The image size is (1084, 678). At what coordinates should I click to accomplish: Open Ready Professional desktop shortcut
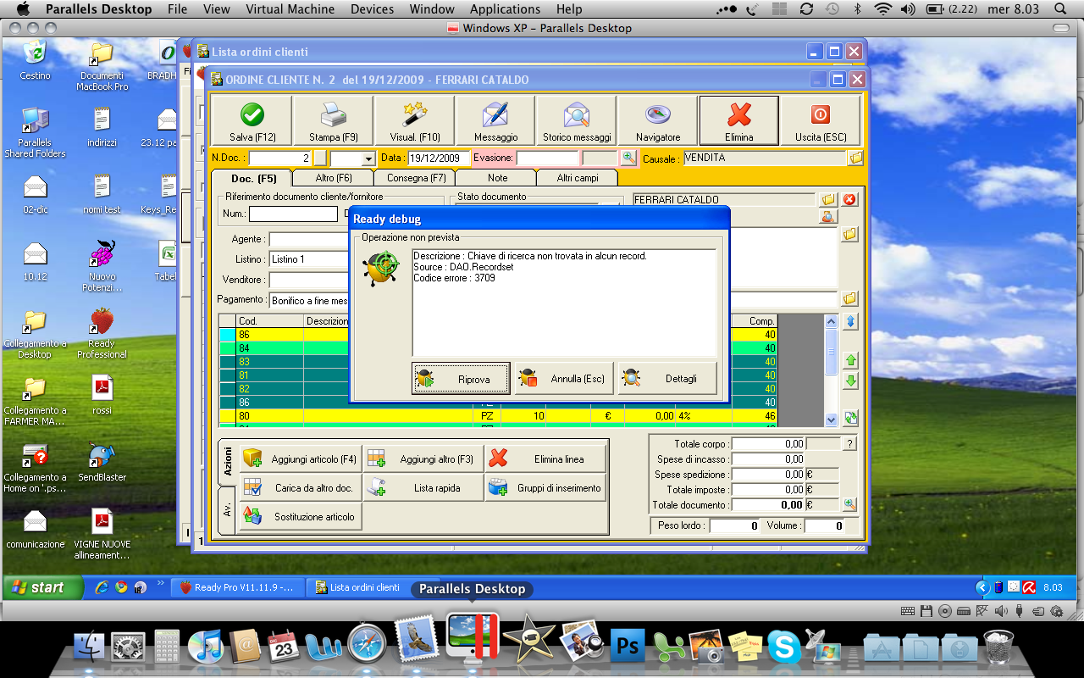click(102, 333)
